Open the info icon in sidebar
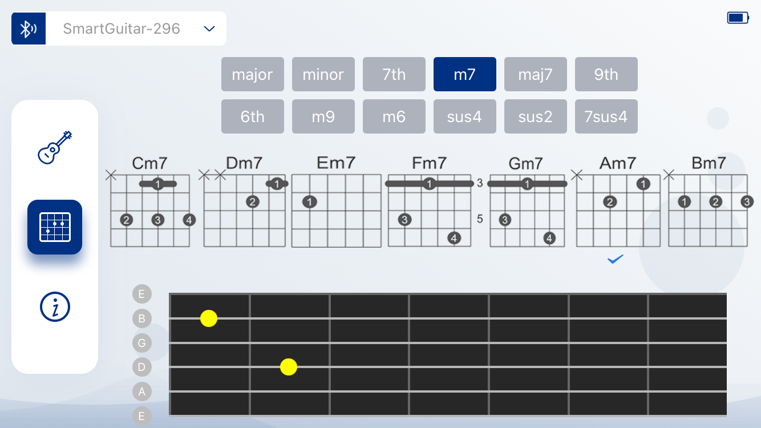The height and width of the screenshot is (428, 761). [x=55, y=306]
